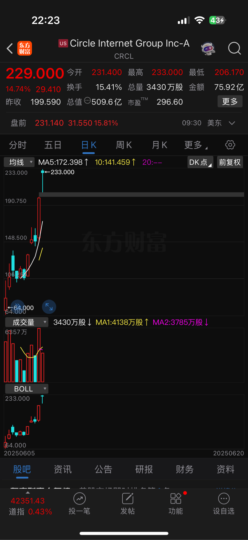Screen dimensions: 248x540
Task: Open the 财务 tab
Action: (185, 469)
